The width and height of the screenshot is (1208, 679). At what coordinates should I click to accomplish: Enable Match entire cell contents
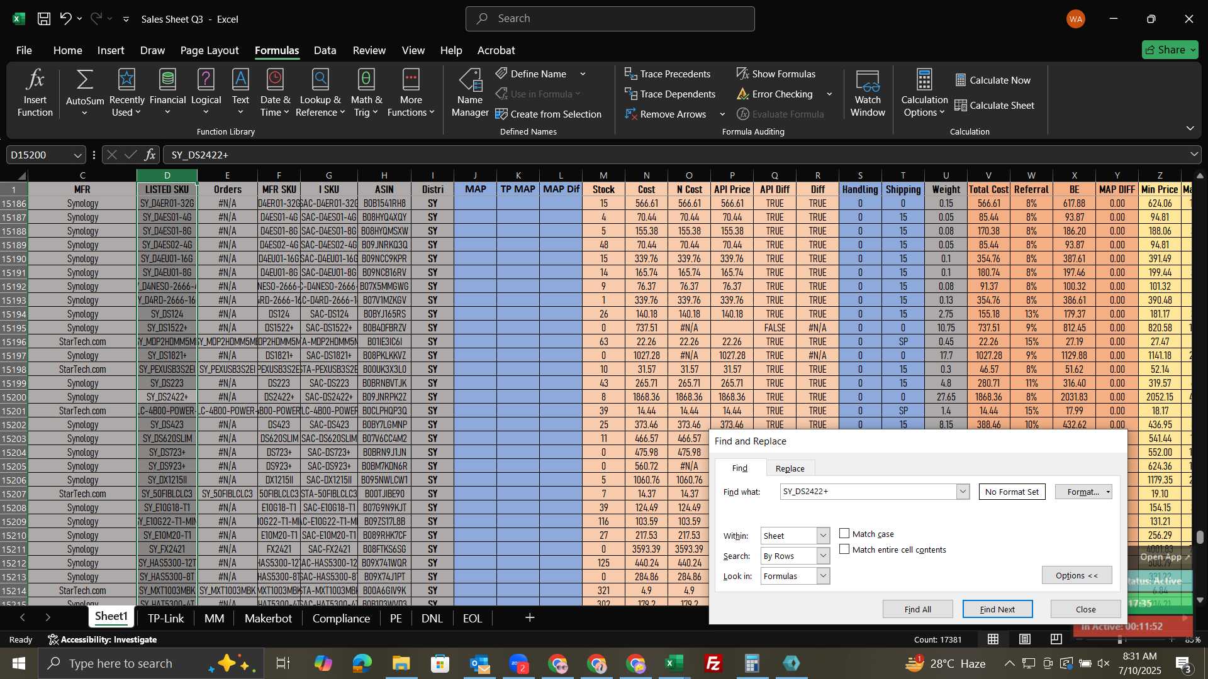click(844, 549)
